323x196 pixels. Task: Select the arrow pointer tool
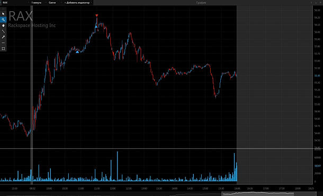(x=3, y=14)
